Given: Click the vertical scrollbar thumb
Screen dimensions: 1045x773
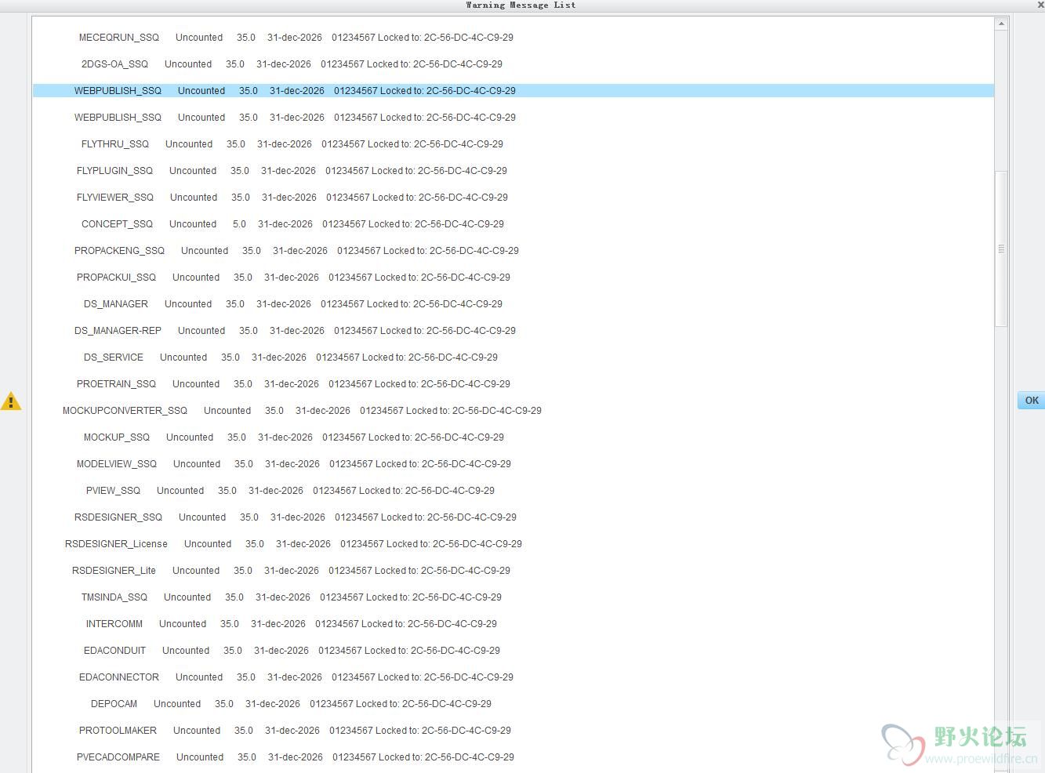Looking at the screenshot, I should tap(1001, 249).
